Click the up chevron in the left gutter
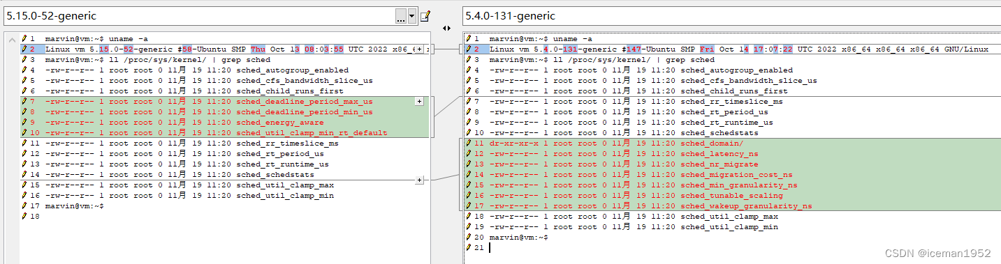This screenshot has width=1001, height=264. pyautogui.click(x=12, y=39)
